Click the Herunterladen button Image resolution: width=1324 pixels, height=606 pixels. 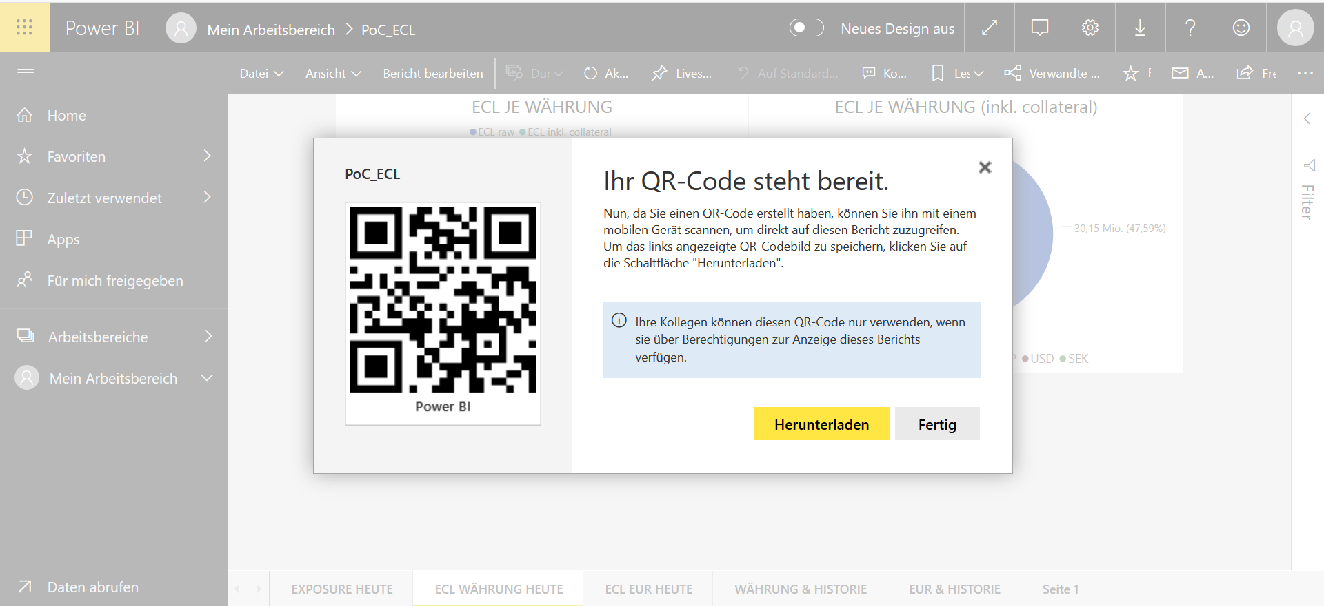pos(821,424)
